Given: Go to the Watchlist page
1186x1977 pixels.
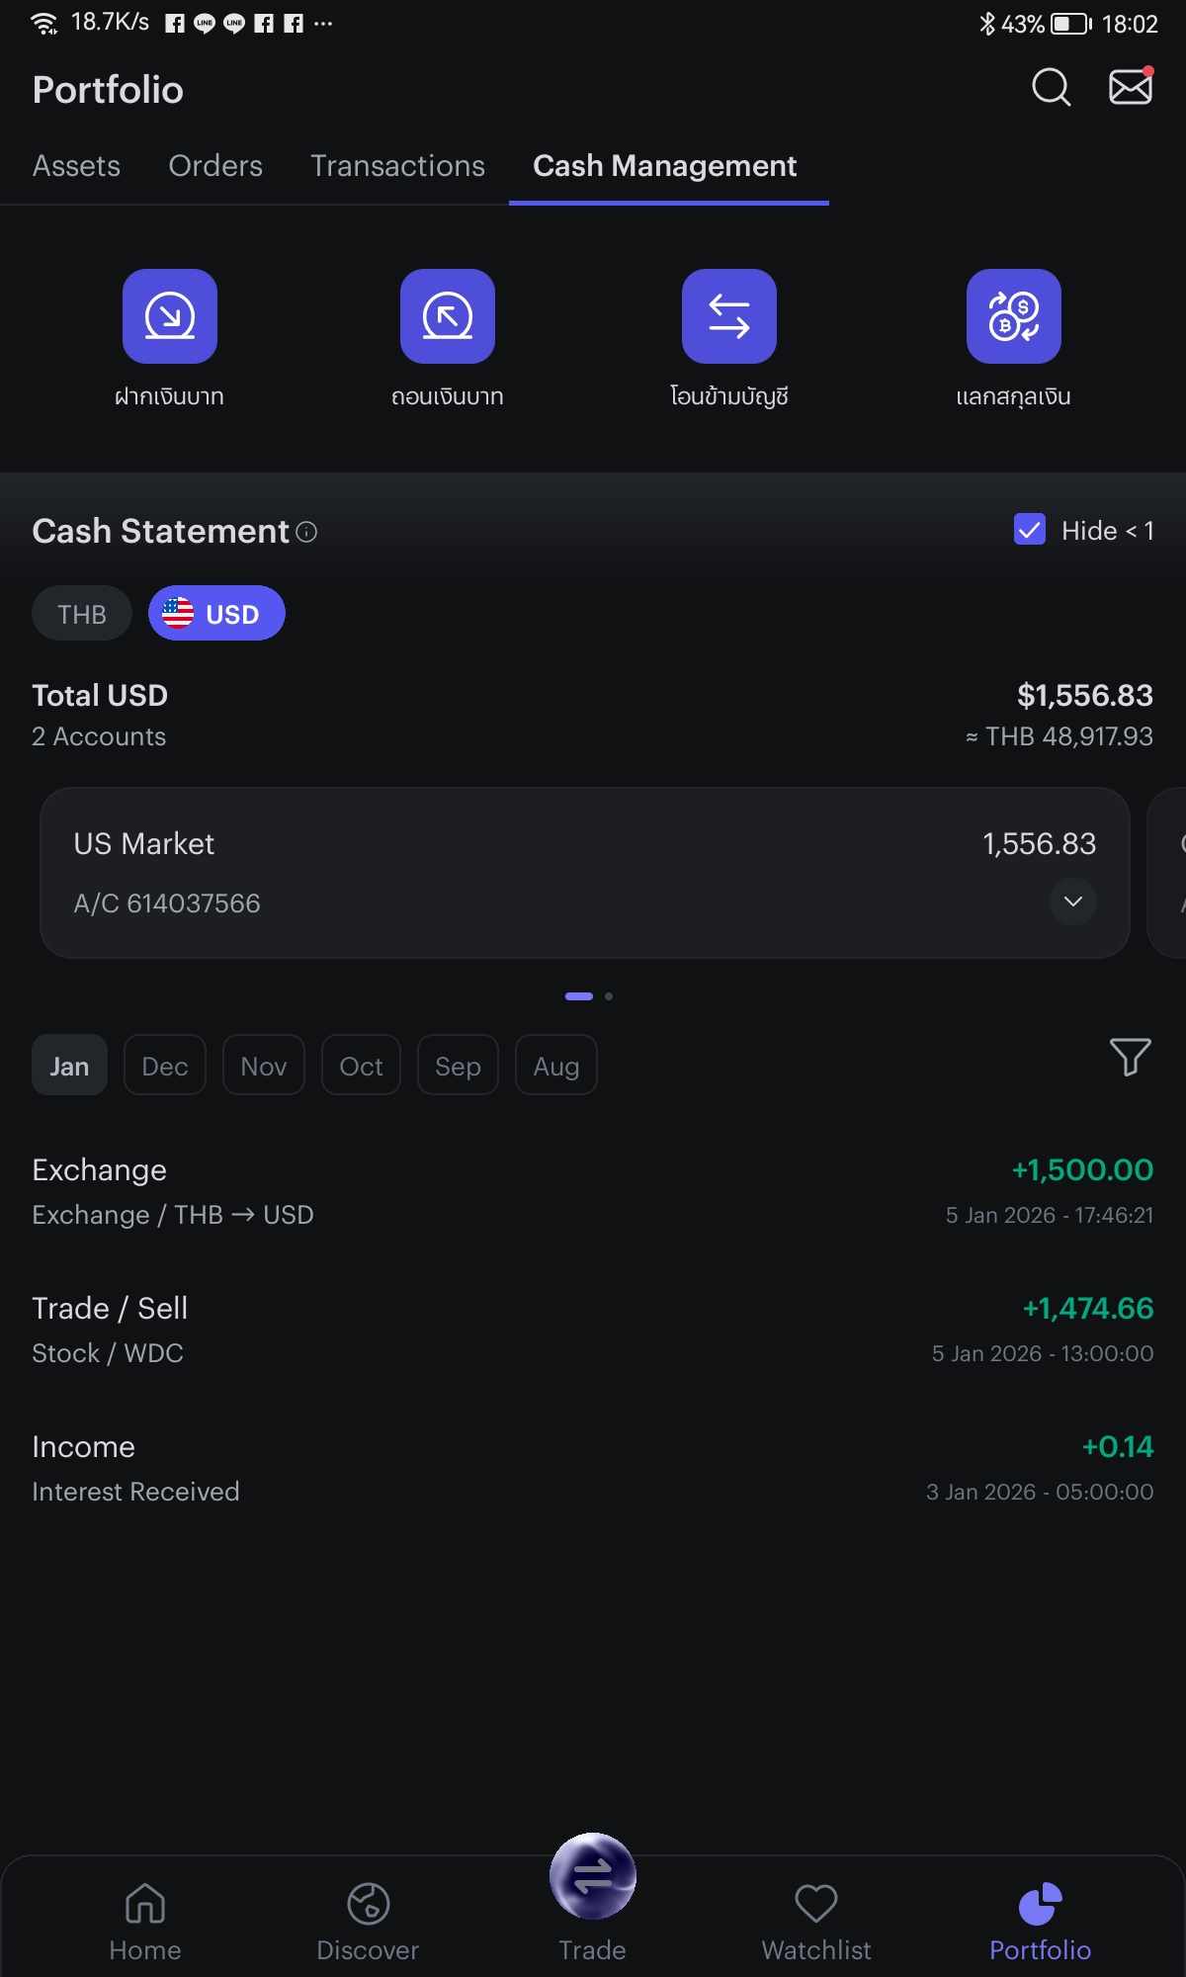Looking at the screenshot, I should [816, 1920].
